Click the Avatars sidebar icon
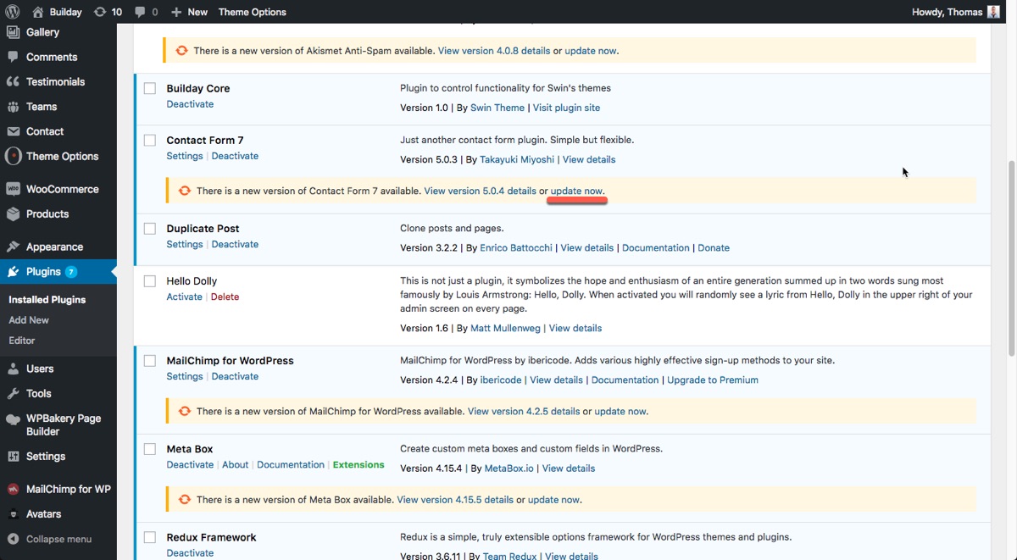1017x560 pixels. (13, 514)
